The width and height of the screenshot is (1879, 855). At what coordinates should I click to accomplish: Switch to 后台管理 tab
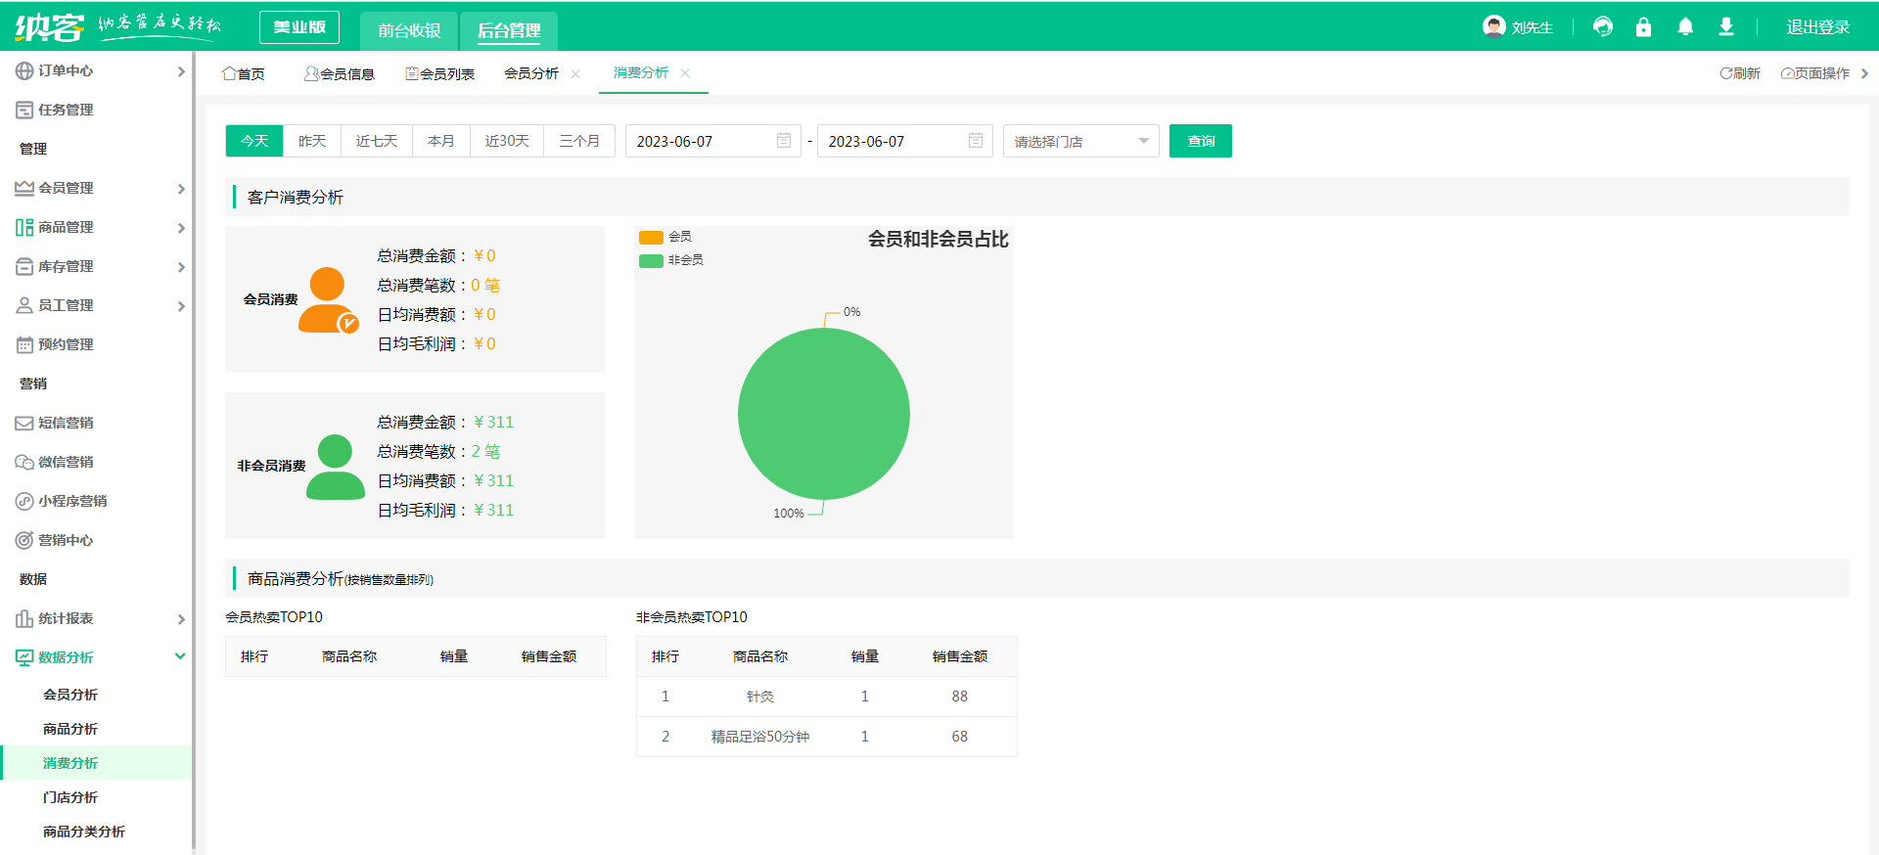pyautogui.click(x=509, y=30)
